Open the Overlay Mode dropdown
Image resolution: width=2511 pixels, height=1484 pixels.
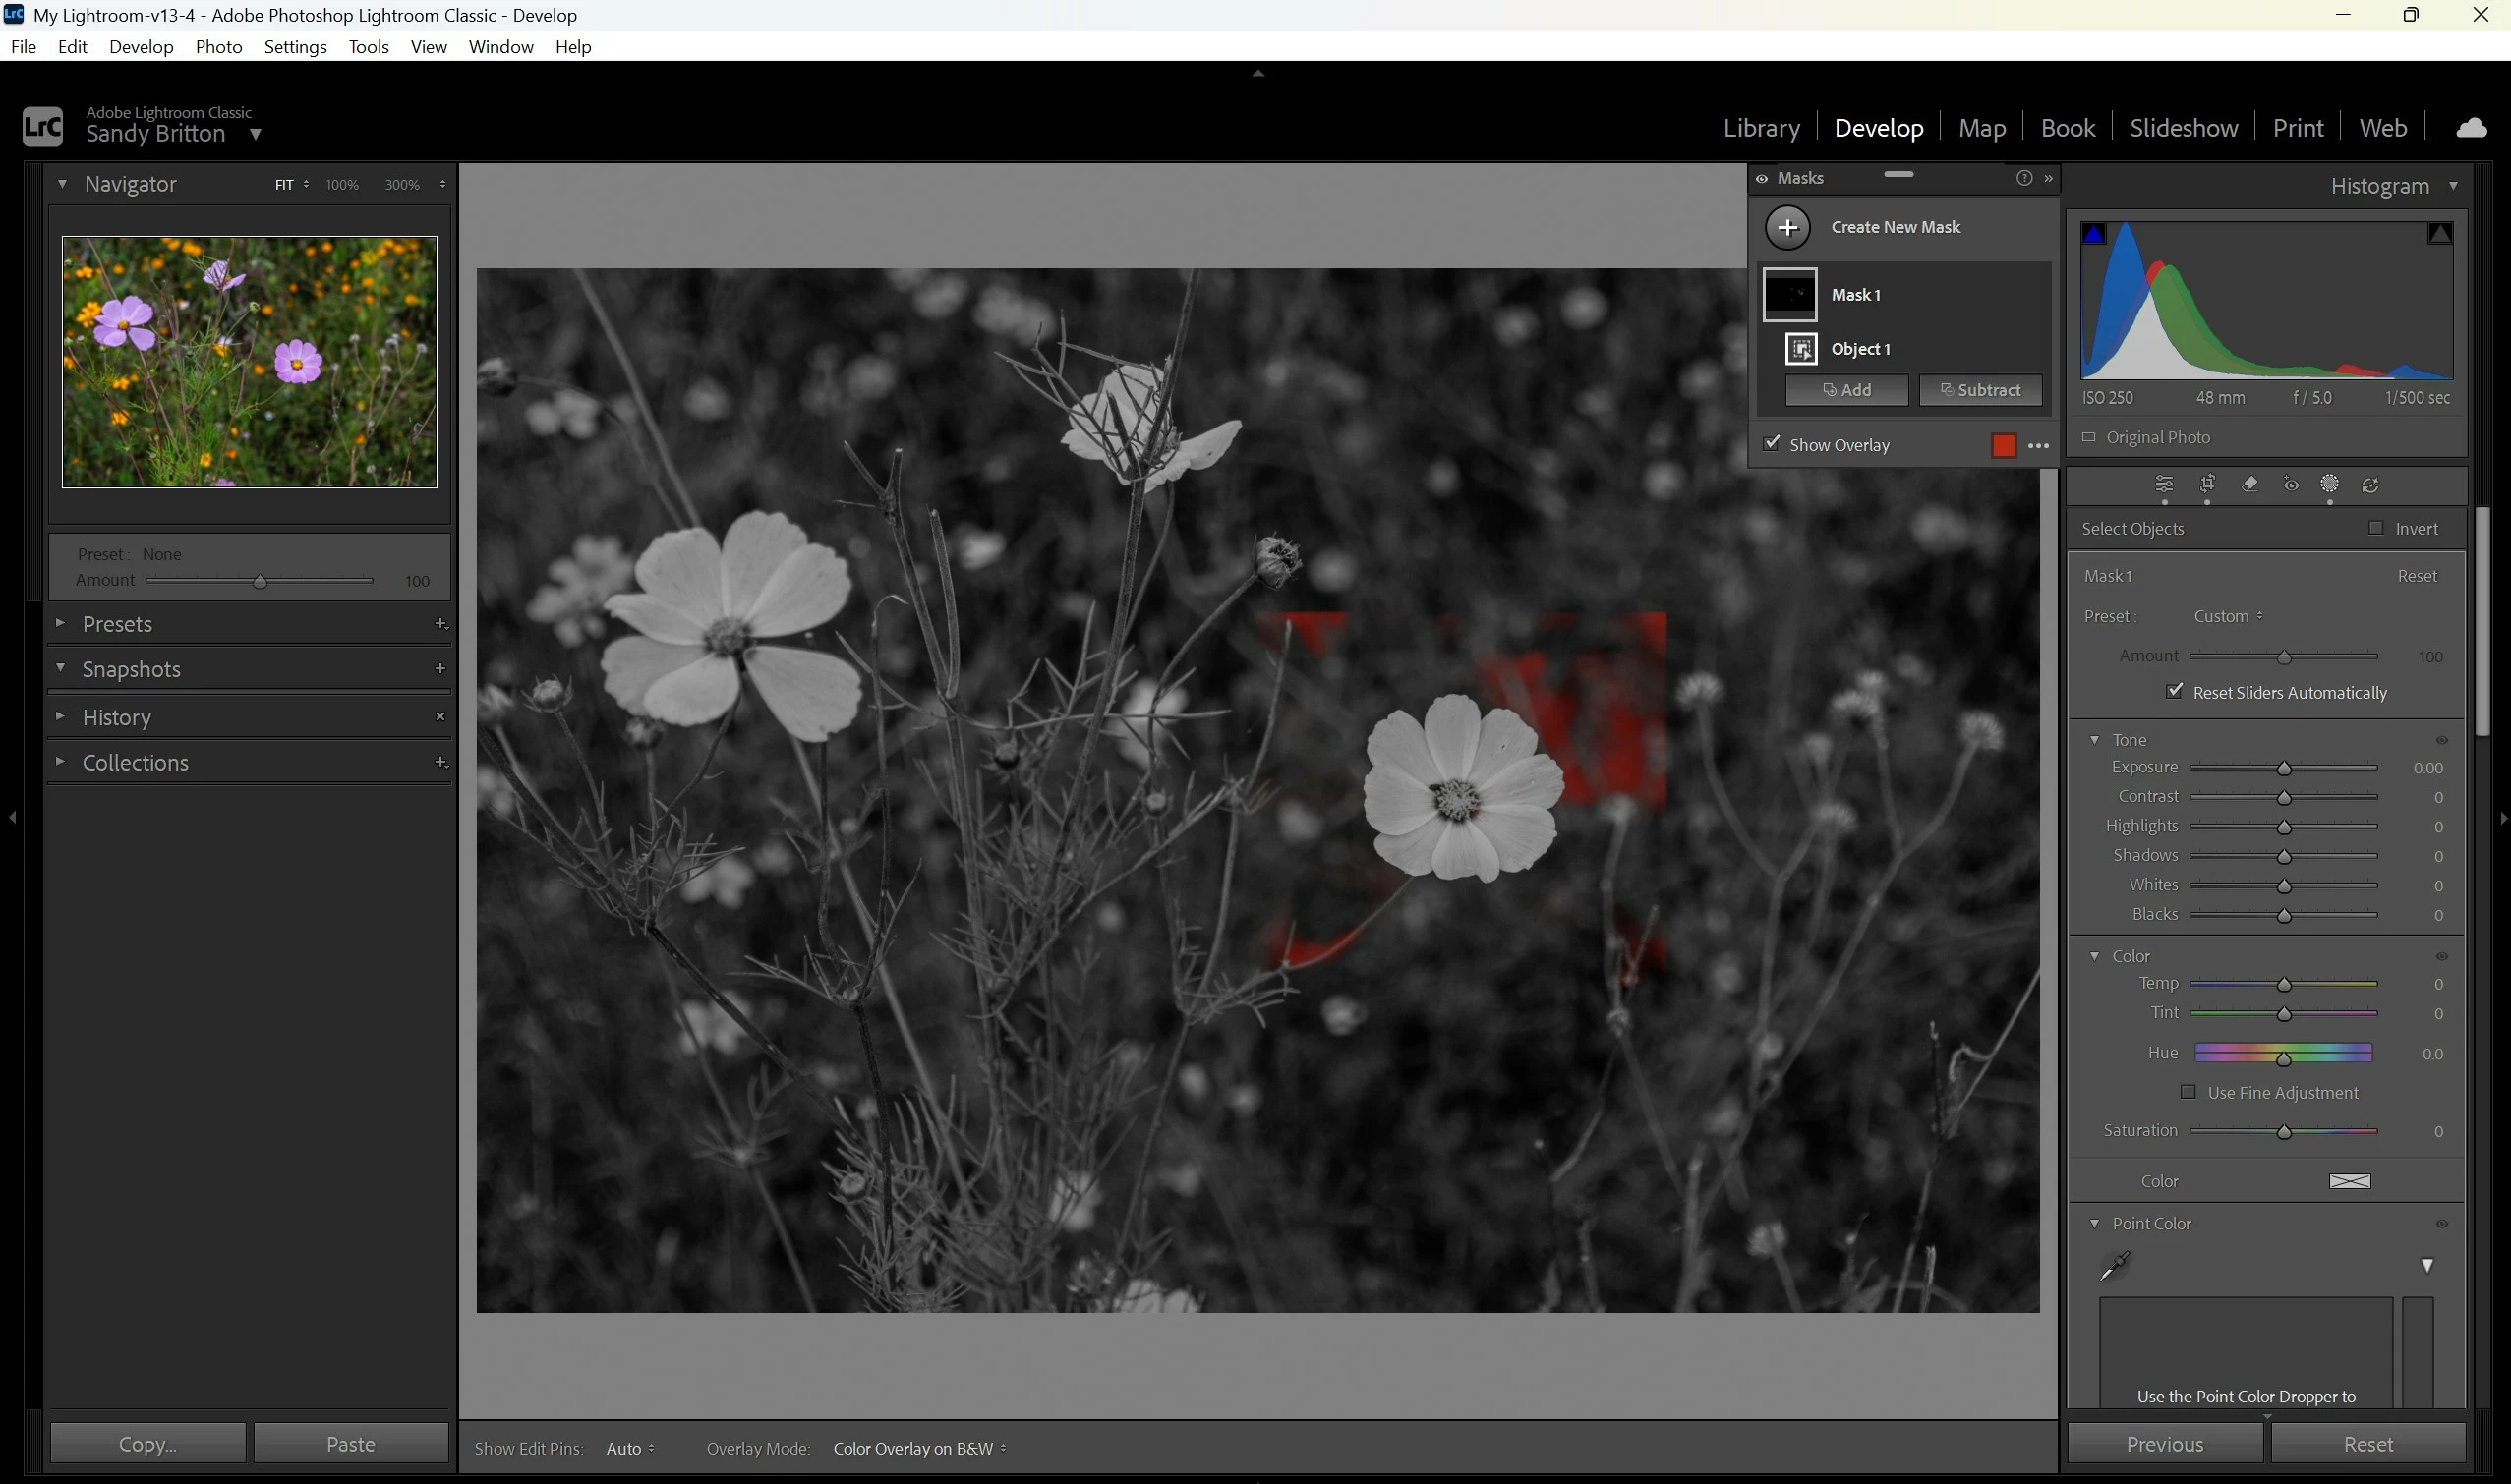(x=918, y=1448)
